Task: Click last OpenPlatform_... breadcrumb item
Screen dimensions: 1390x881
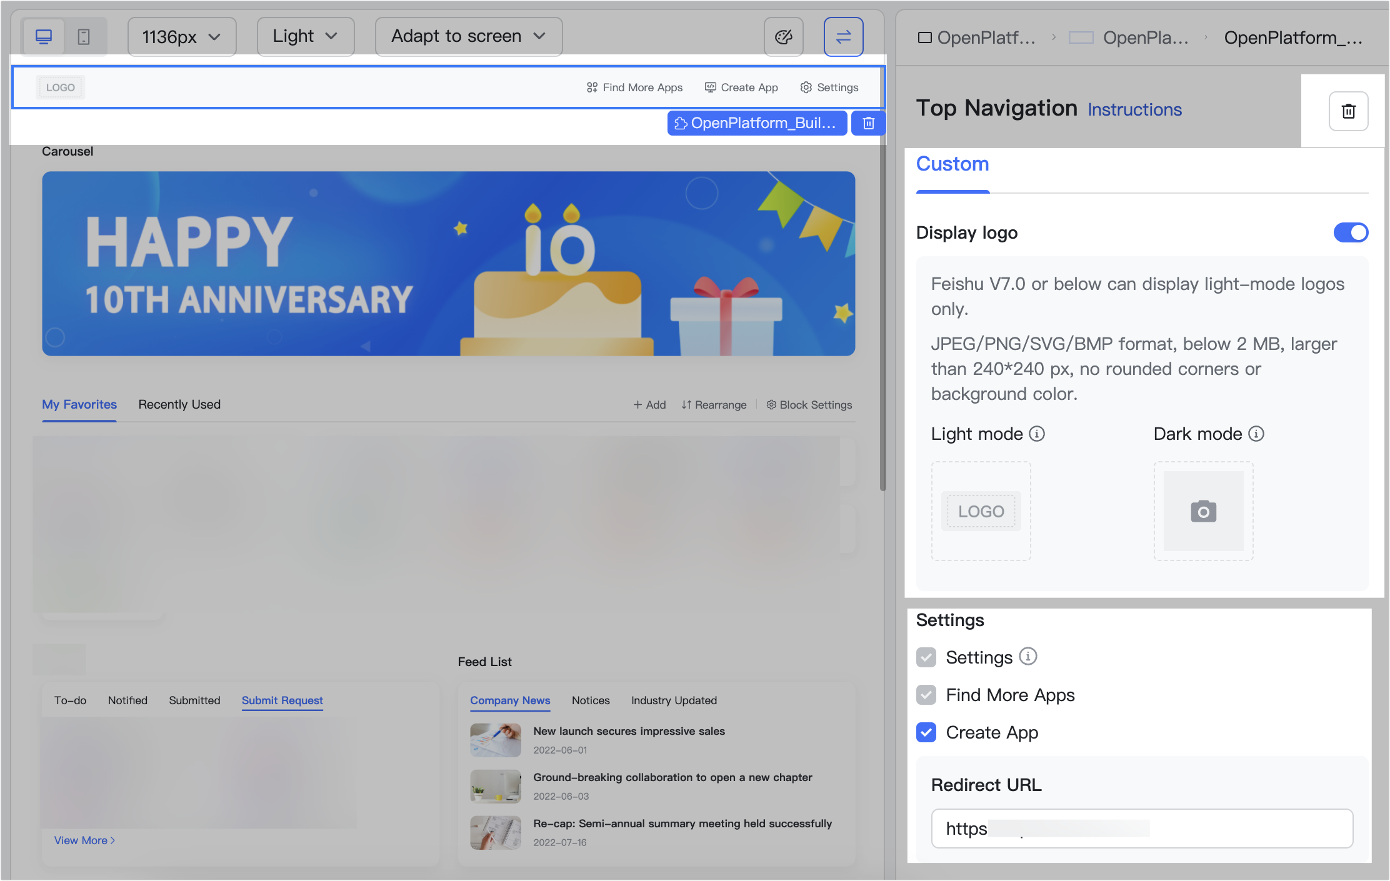Action: click(1292, 37)
